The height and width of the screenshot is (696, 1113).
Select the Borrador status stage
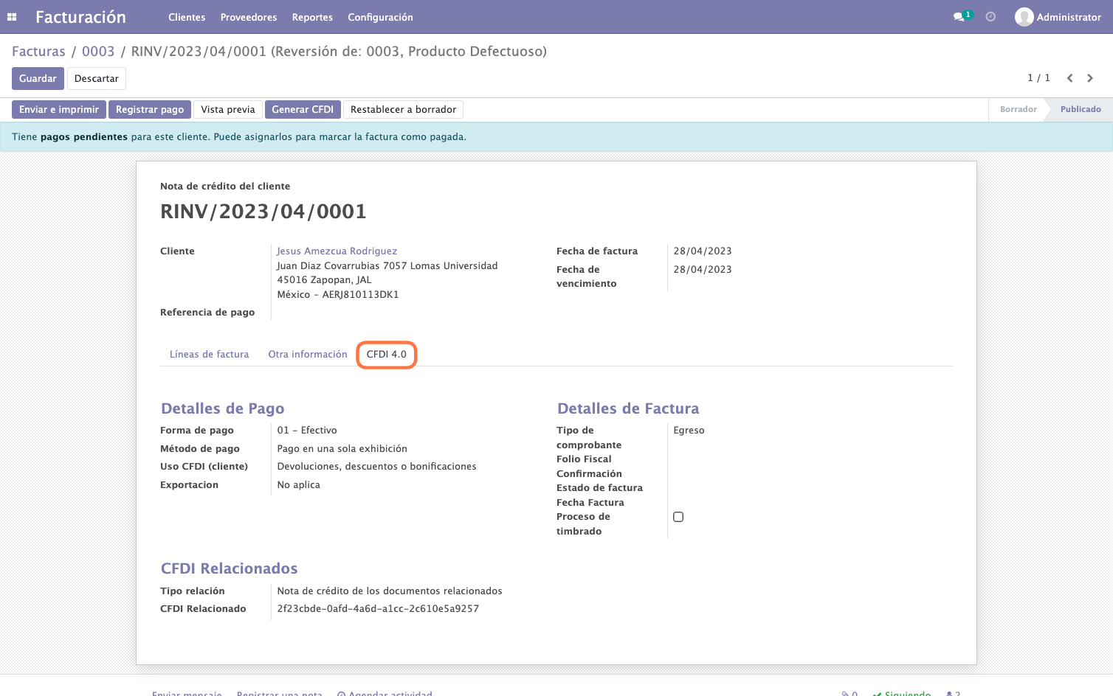(1018, 109)
